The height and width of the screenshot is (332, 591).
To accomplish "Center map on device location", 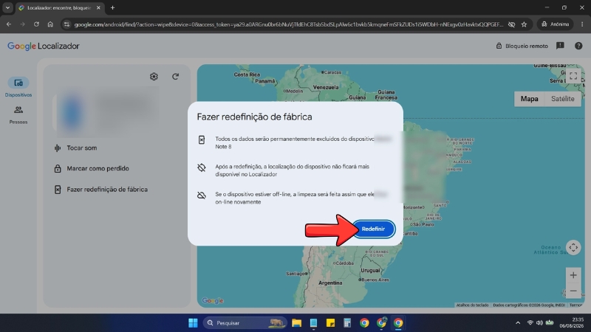I will pyautogui.click(x=573, y=248).
